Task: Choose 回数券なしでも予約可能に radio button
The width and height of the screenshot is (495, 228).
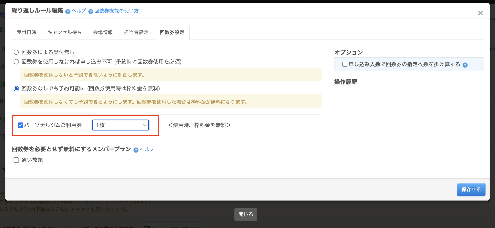Action: [16, 89]
